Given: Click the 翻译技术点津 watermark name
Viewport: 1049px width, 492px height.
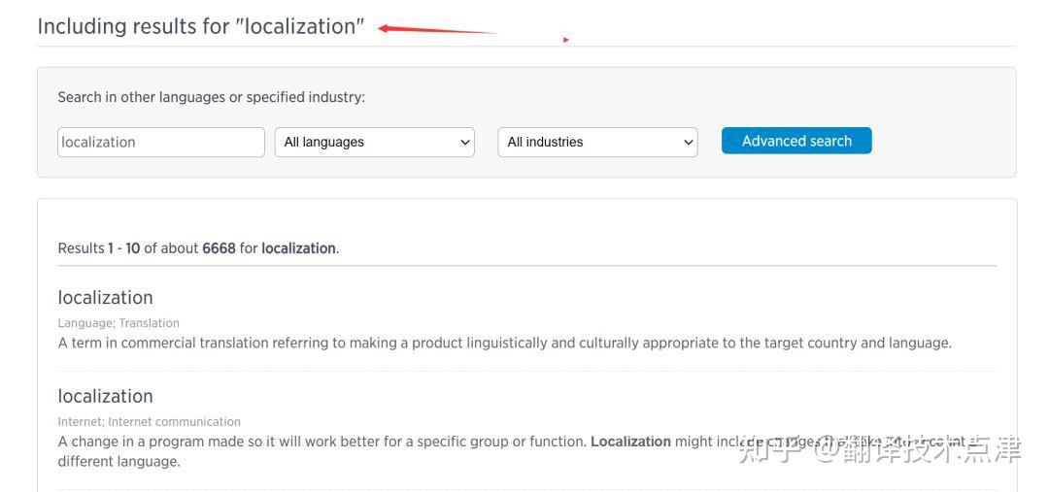Looking at the screenshot, I should (931, 449).
